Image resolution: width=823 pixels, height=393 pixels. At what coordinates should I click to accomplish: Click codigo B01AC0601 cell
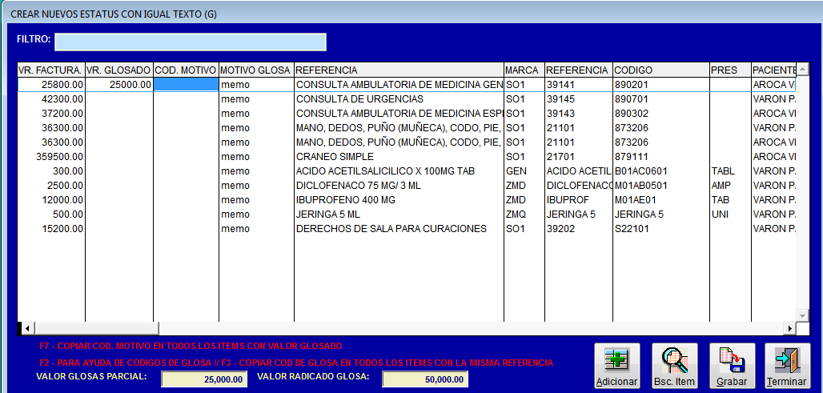[x=660, y=171]
